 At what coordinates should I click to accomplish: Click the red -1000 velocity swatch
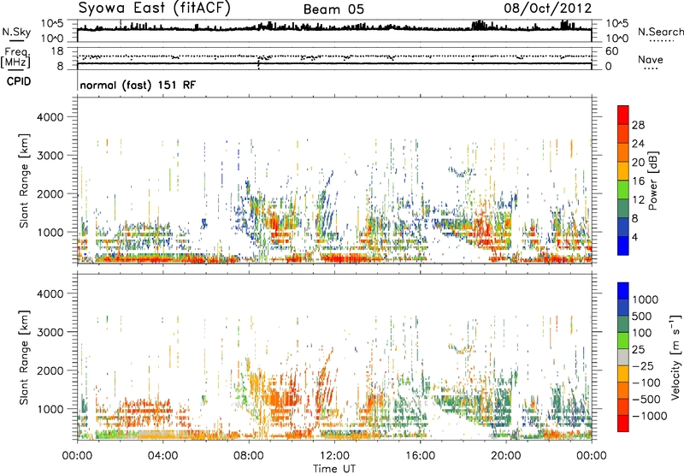coord(623,424)
